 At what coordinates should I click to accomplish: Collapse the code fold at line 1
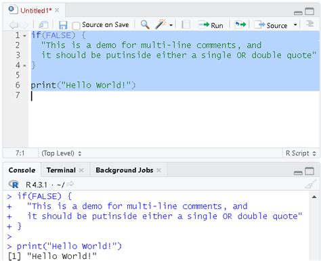tap(24, 36)
